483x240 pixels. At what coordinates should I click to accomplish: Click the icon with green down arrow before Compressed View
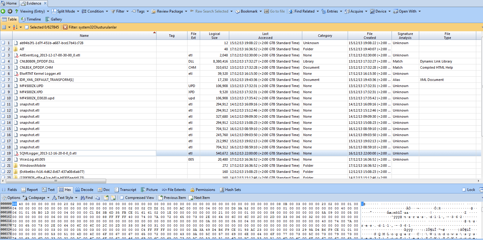pos(113,198)
